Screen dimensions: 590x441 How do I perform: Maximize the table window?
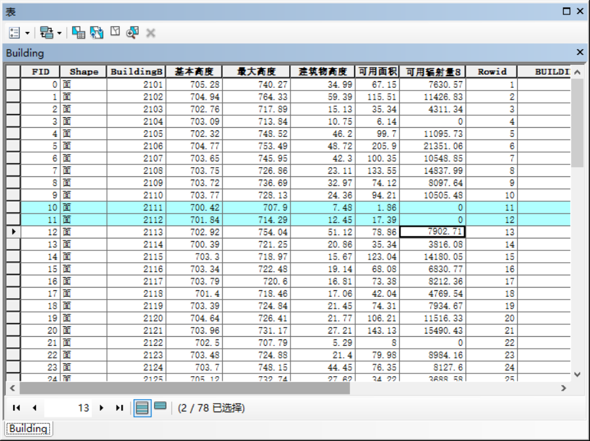point(566,11)
